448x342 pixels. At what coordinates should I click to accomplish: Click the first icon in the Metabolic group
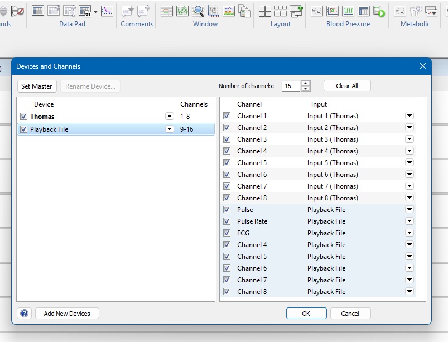coord(400,11)
